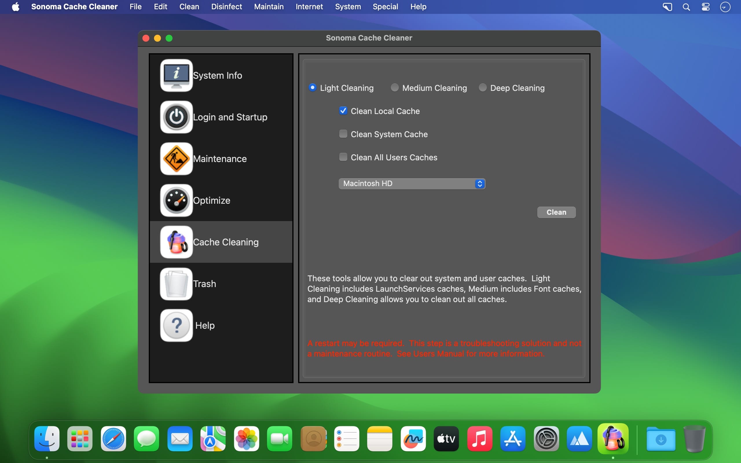This screenshot has height=463, width=741.
Task: Select the Trash sidebar label
Action: (x=205, y=284)
